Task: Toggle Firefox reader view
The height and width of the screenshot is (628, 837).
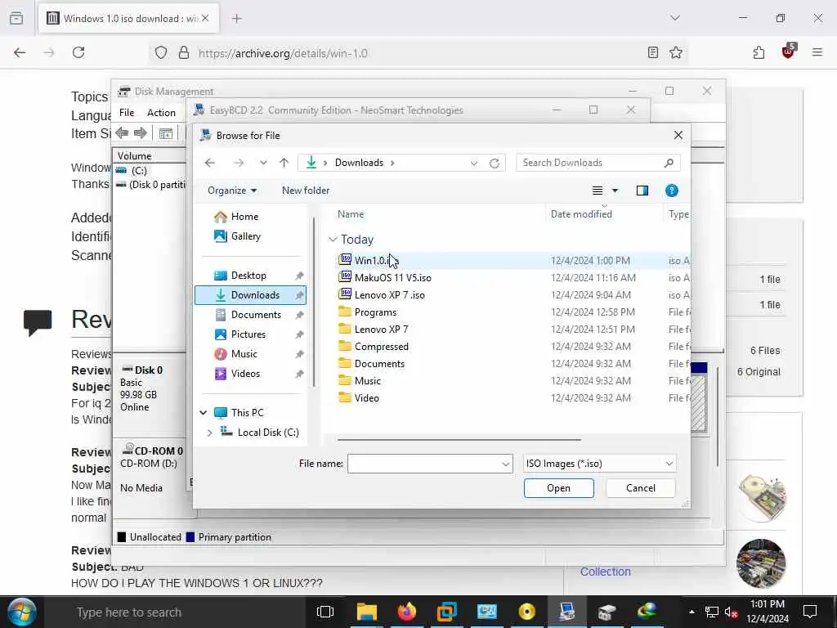Action: pyautogui.click(x=653, y=52)
